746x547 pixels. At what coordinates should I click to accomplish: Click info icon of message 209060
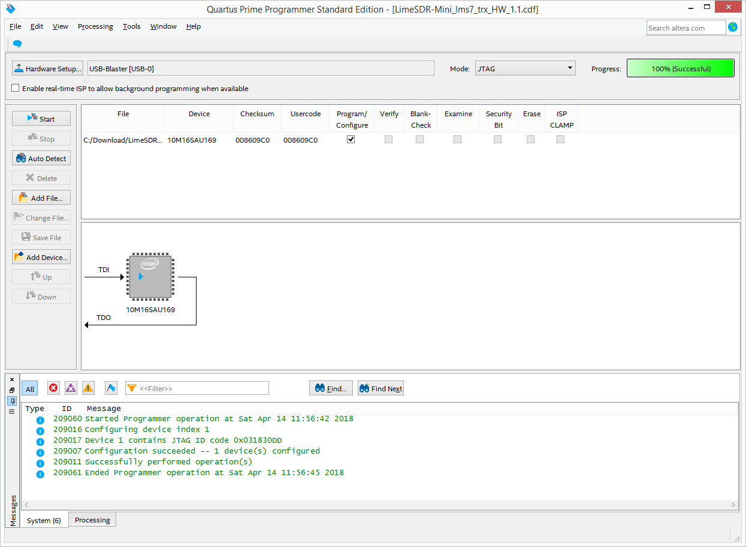coord(40,420)
